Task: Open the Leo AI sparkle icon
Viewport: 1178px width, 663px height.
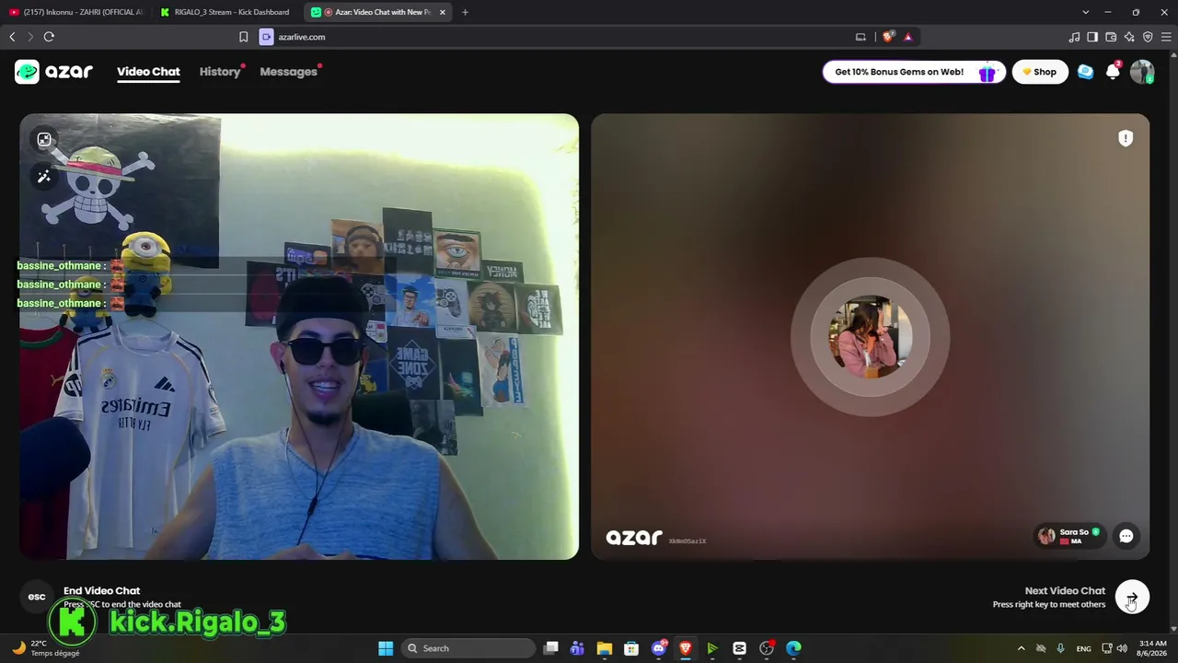Action: pyautogui.click(x=1129, y=37)
